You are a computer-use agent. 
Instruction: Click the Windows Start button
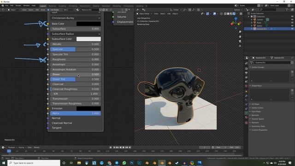[x=4, y=163]
